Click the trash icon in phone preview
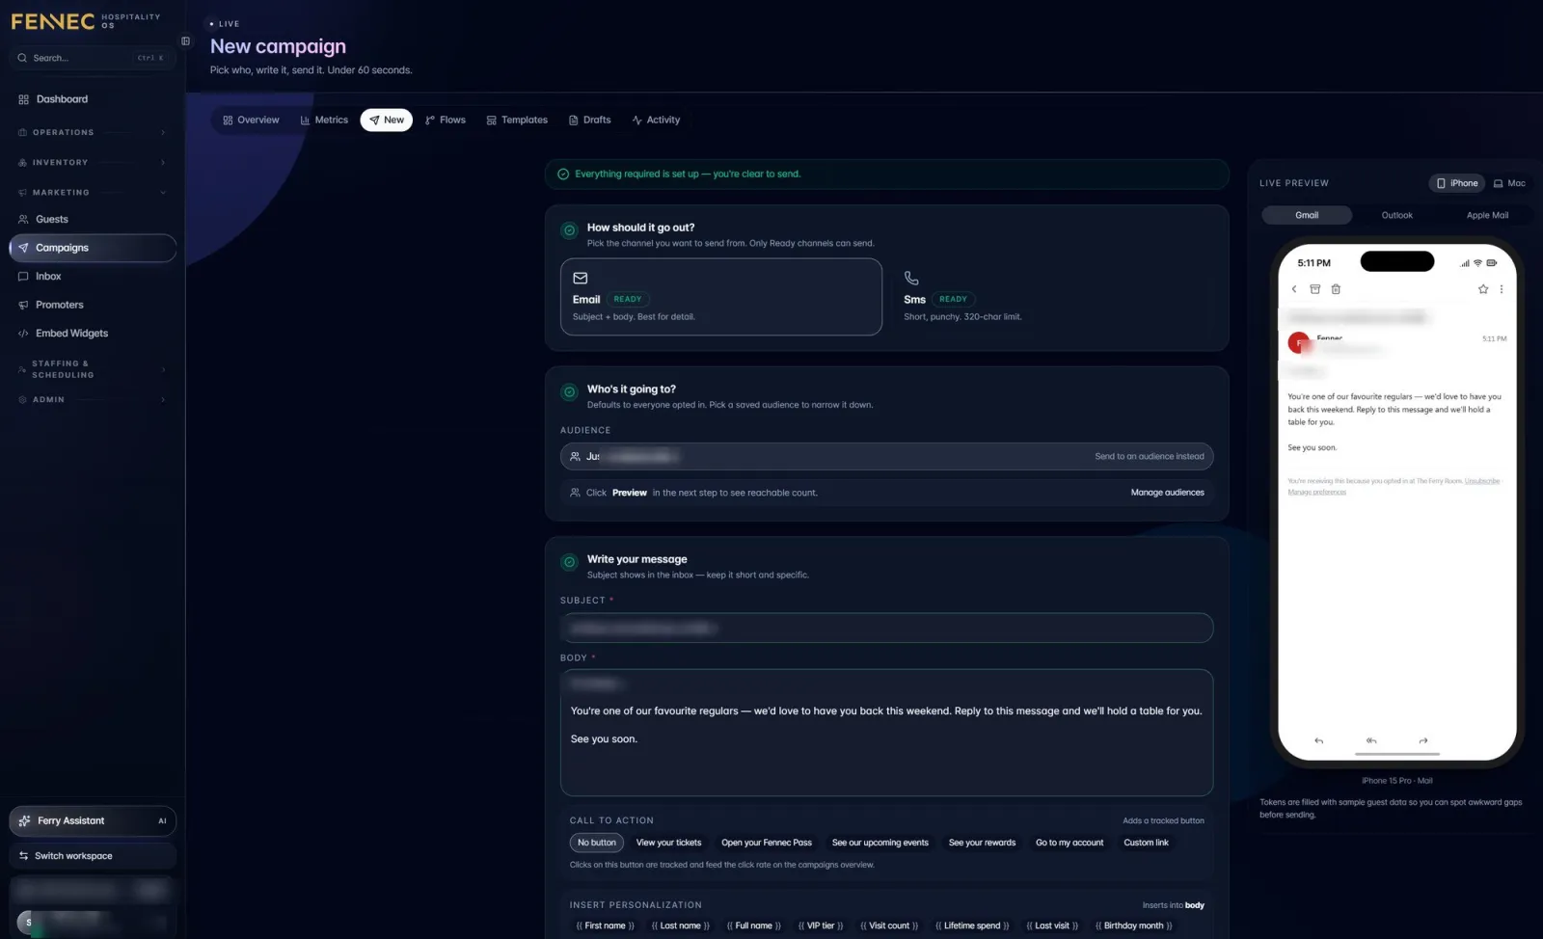The height and width of the screenshot is (939, 1543). (x=1336, y=289)
